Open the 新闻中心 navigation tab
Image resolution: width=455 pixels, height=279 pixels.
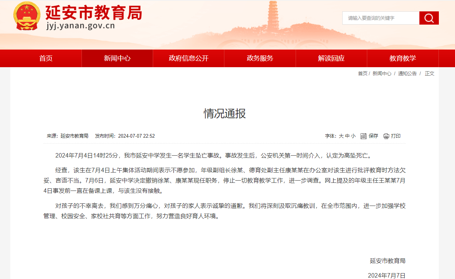pyautogui.click(x=117, y=58)
